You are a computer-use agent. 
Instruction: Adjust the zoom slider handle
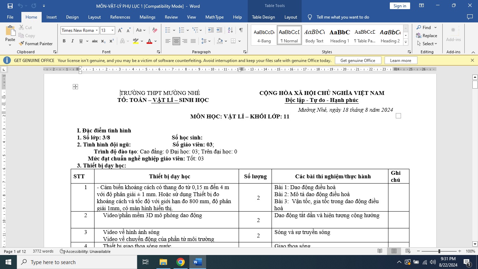pos(439,251)
